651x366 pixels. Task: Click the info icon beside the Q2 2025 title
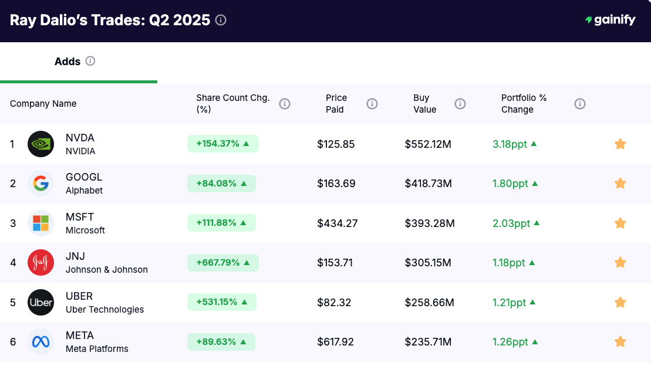click(221, 20)
